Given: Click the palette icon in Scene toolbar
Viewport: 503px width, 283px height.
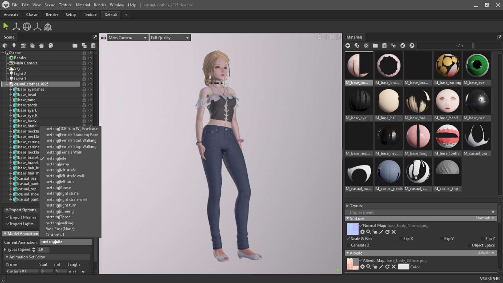Looking at the screenshot, I should coord(51,46).
